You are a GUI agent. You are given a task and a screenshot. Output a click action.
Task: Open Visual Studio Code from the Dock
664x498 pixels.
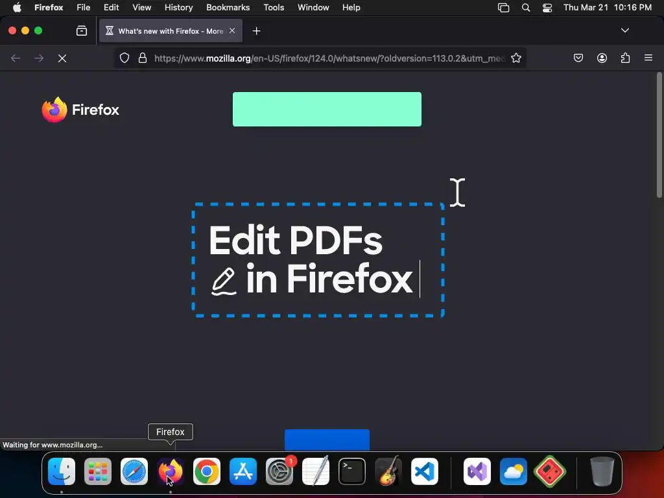coord(424,471)
